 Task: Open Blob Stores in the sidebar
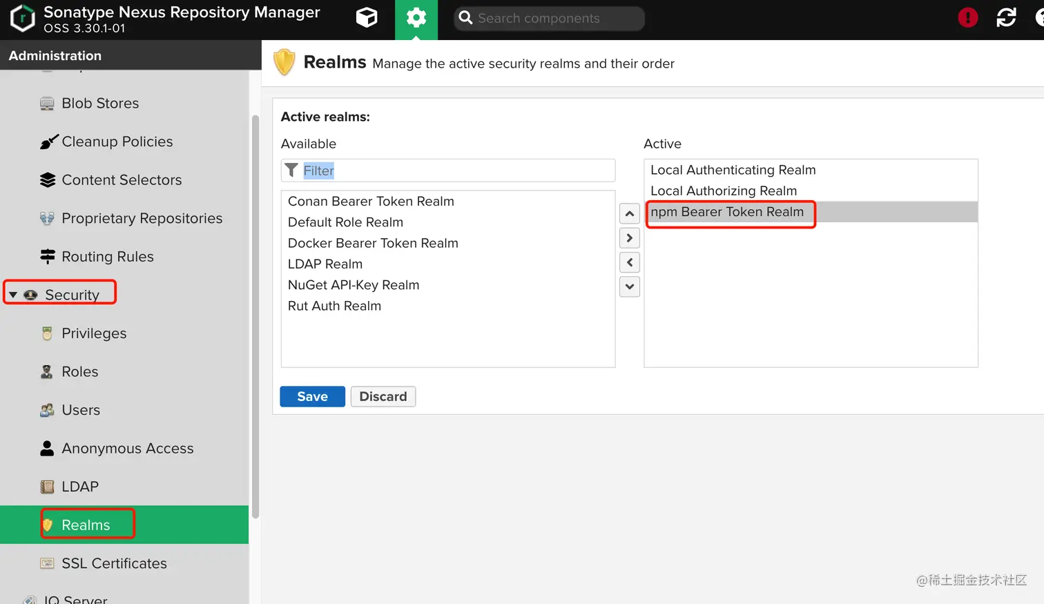click(100, 104)
